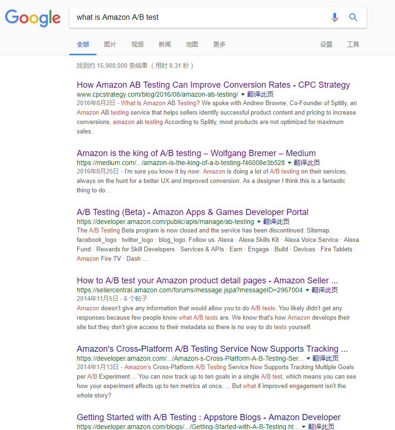Expand dropdown arrow next to Getting-Started-with-A-B-Testing URL
This screenshot has height=430, width=395.
point(304,427)
